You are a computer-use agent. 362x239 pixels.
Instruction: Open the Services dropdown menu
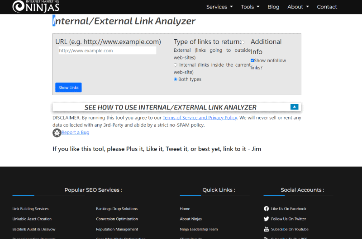pos(219,7)
